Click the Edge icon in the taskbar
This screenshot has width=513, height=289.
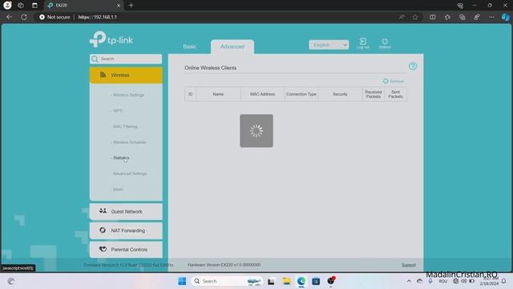point(301,281)
